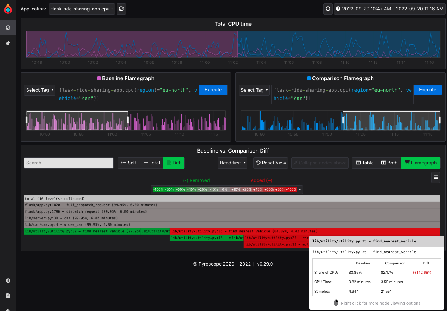
Task: Select flask/app.py:1796 dispatch_request node
Action: 232,211
